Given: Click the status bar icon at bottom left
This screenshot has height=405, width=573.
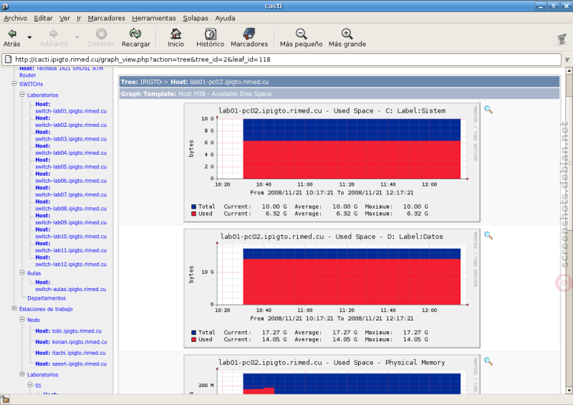Looking at the screenshot, I should tap(5, 399).
